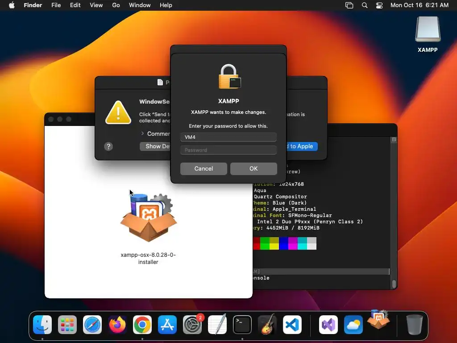Click "Intel 2 Duo P9xxx" CPU text
Viewport: 457px width, 343px height.
click(283, 222)
